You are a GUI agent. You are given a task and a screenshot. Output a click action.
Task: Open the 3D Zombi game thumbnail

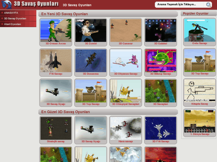91,31
